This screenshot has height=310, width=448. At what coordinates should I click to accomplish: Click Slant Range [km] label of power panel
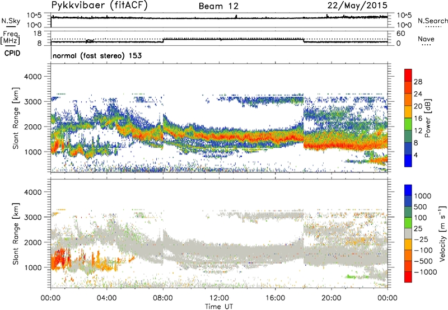pos(16,118)
